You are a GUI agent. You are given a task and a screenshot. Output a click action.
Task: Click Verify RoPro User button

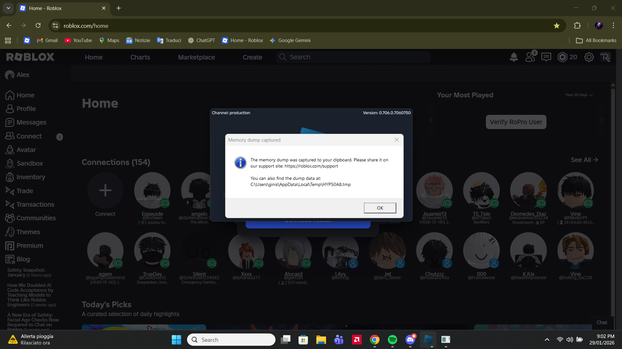pyautogui.click(x=516, y=122)
